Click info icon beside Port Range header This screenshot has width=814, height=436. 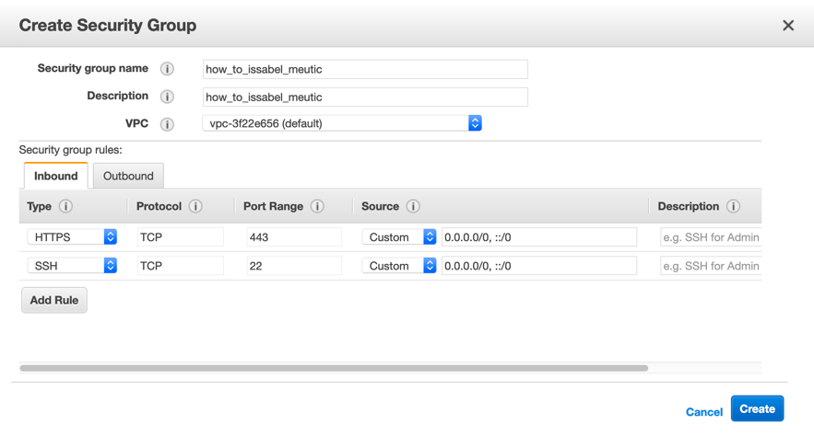(317, 207)
